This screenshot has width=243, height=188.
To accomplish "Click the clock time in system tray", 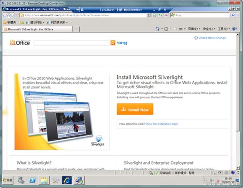I will pyautogui.click(x=228, y=179).
